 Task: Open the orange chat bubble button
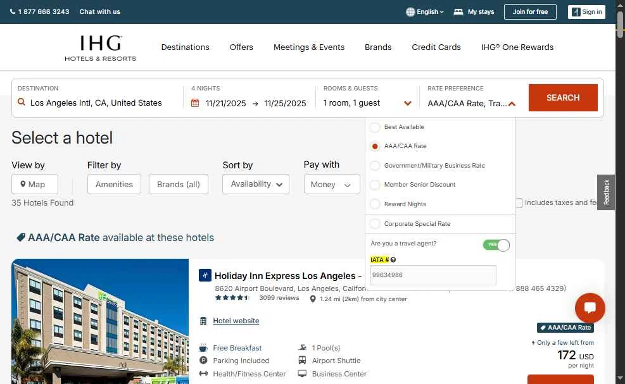coord(590,308)
